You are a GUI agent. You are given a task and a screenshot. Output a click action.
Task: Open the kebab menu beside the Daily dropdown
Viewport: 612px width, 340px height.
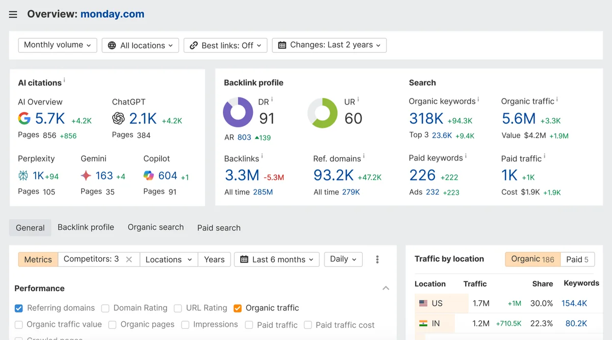coord(377,259)
